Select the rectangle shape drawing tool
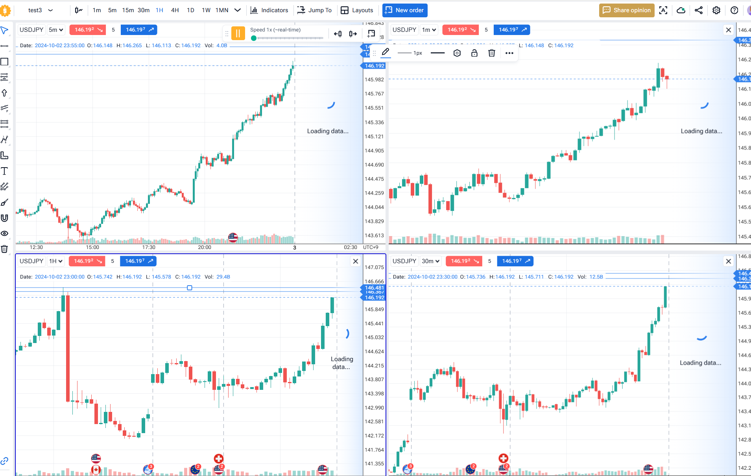Image resolution: width=751 pixels, height=476 pixels. point(4,62)
